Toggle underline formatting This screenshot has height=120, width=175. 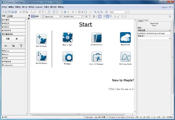pyautogui.click(x=100, y=16)
